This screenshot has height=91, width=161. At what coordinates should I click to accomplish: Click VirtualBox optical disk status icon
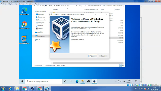pyautogui.click(x=130, y=85)
